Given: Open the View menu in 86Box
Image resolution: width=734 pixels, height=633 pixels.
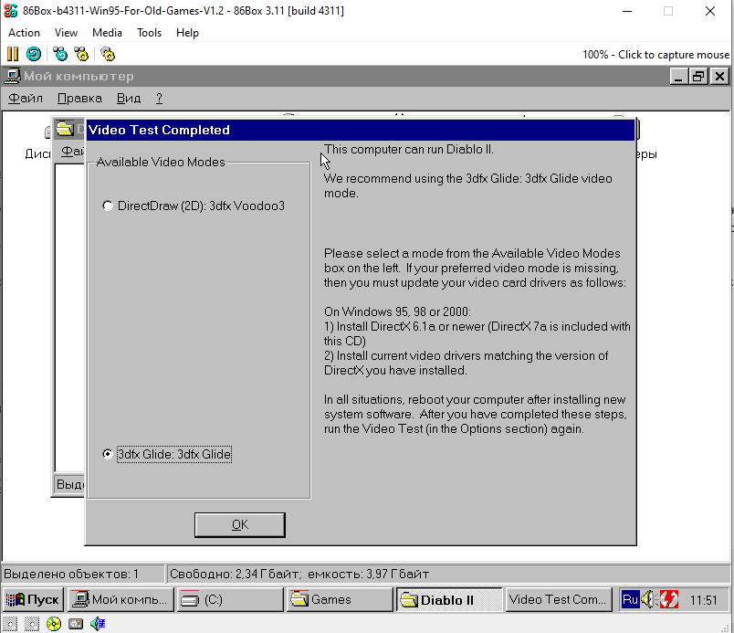Looking at the screenshot, I should coord(66,33).
